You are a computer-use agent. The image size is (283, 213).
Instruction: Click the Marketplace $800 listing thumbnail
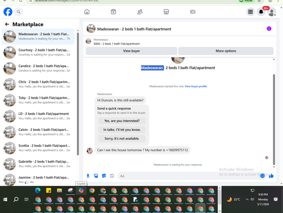[88, 41]
